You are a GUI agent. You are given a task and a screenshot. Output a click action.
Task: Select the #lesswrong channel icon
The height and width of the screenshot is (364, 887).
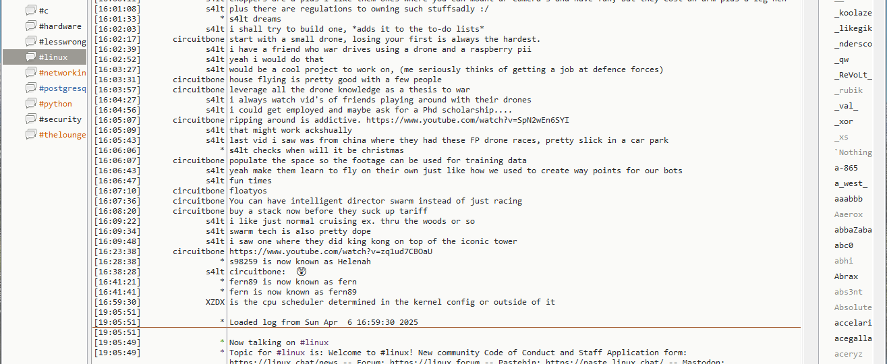click(x=30, y=42)
